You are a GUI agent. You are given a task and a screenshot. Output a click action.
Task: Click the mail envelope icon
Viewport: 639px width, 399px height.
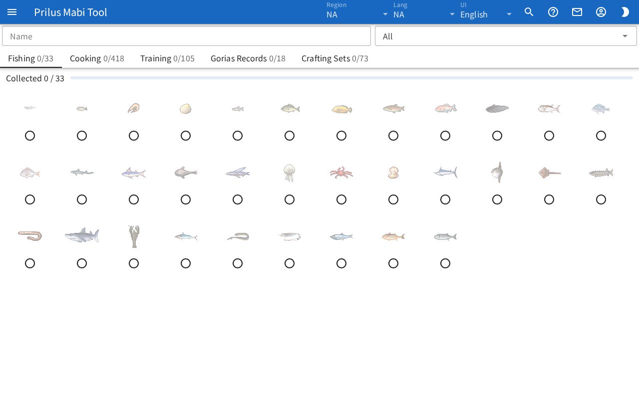[577, 12]
